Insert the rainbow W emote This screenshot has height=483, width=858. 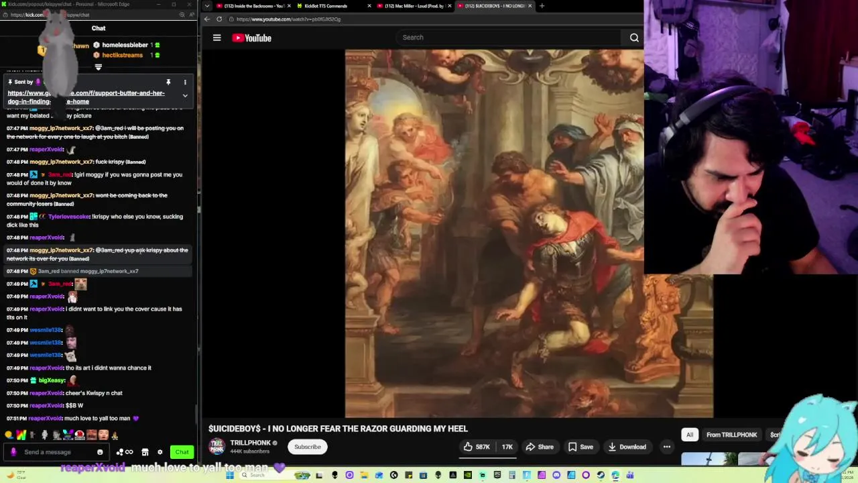tap(21, 435)
